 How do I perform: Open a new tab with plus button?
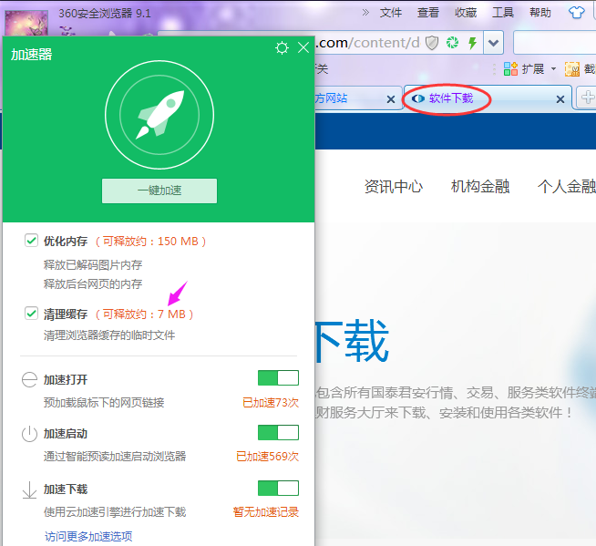pos(587,98)
